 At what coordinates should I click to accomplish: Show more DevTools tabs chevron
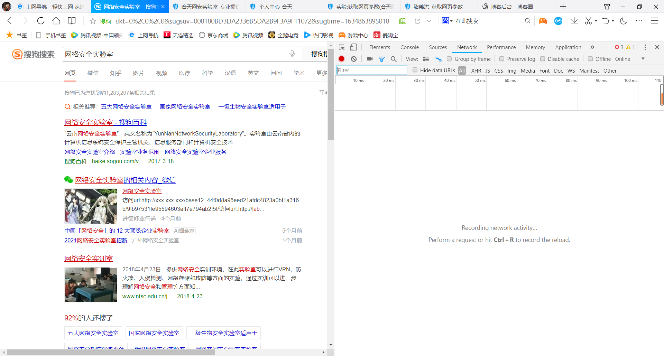pyautogui.click(x=592, y=47)
